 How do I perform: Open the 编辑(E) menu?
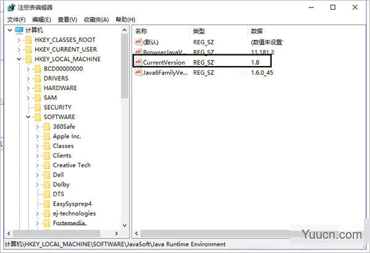pyautogui.click(x=41, y=20)
